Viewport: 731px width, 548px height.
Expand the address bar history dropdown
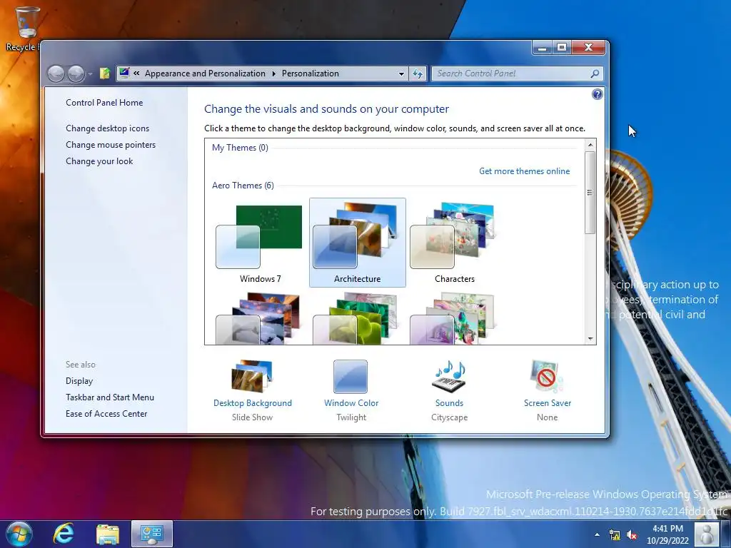point(401,73)
